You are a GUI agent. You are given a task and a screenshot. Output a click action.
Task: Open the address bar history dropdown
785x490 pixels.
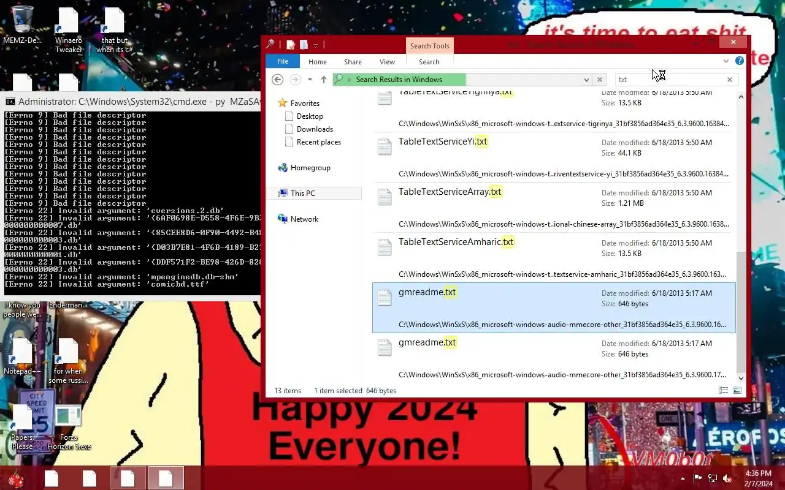(586, 80)
